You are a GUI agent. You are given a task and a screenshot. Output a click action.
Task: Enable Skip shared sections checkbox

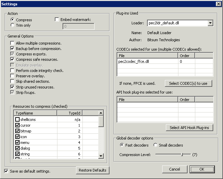(x=13, y=81)
